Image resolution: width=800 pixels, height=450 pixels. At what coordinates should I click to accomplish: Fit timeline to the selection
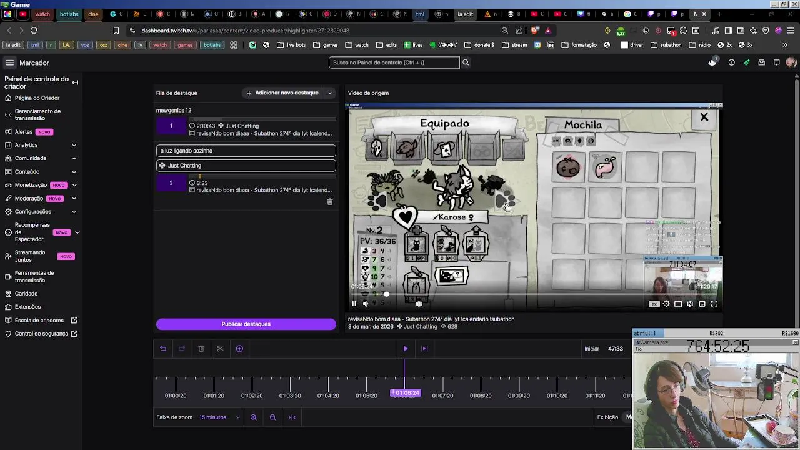click(292, 417)
